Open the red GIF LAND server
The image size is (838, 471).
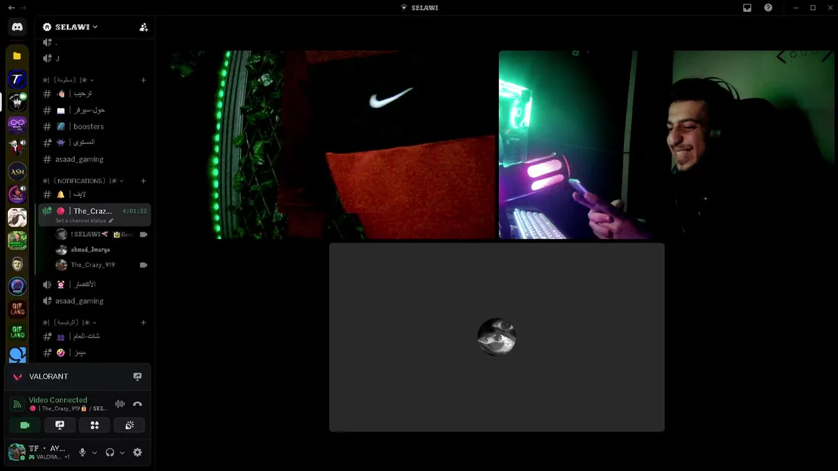coord(17,309)
